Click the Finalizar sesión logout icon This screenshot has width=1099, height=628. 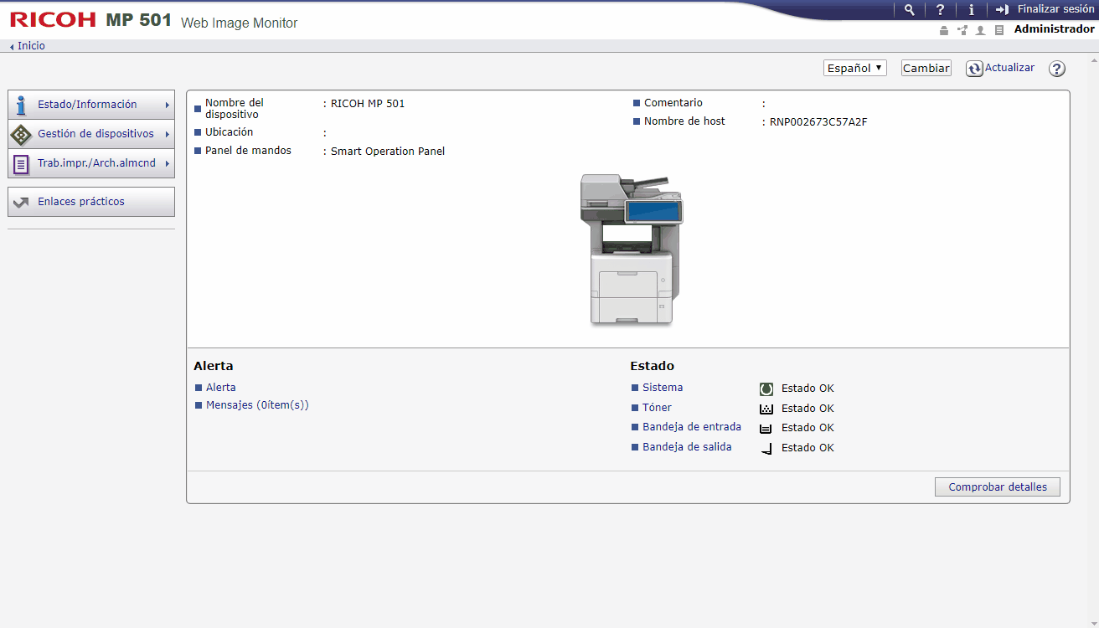click(x=1002, y=9)
